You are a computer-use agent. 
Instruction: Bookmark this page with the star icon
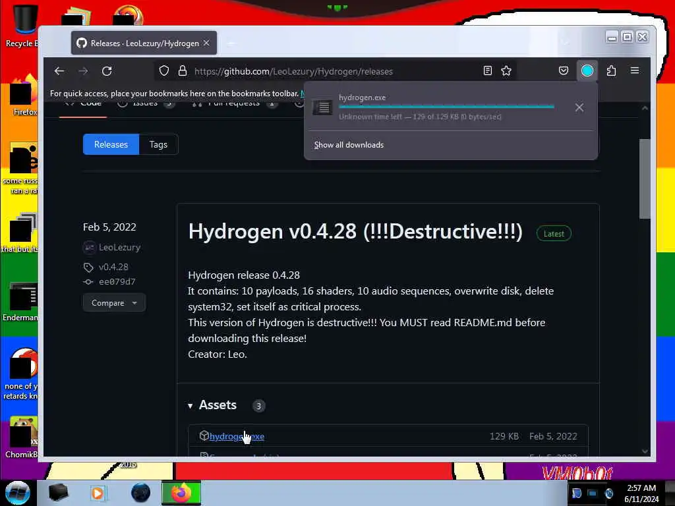point(506,71)
